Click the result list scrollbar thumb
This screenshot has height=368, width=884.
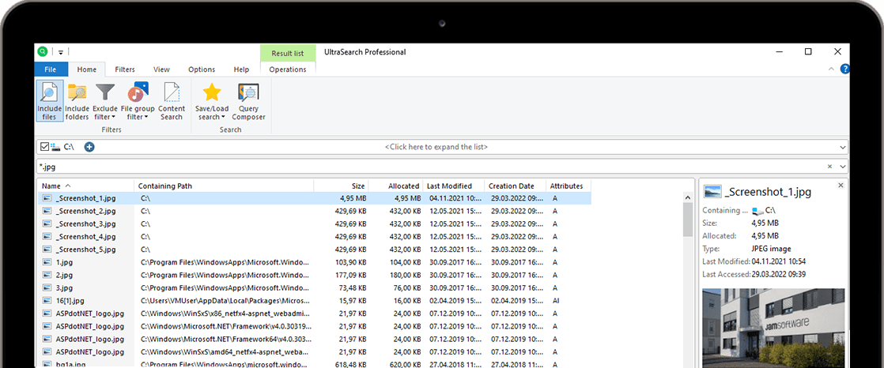(688, 220)
